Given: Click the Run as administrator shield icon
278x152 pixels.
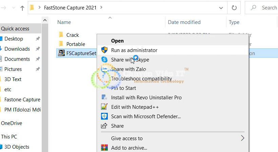Looking at the screenshot, I should click(x=104, y=50).
